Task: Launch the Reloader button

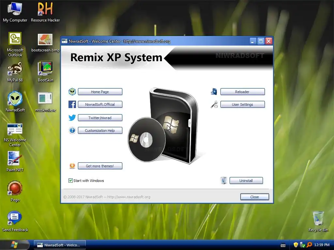Action: [243, 91]
